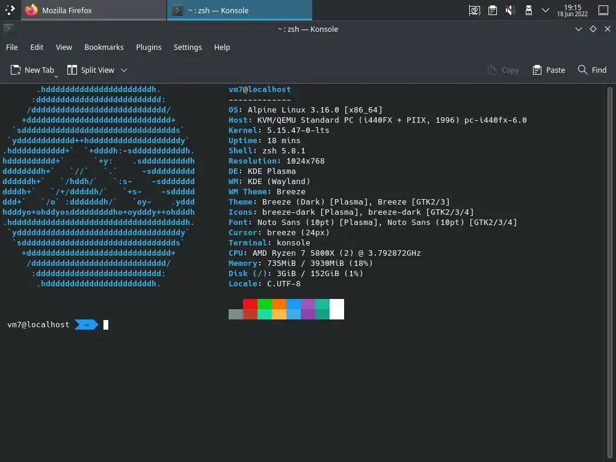Viewport: 616px width, 462px height.
Task: Select the Konsole taskbar entry
Action: (239, 10)
